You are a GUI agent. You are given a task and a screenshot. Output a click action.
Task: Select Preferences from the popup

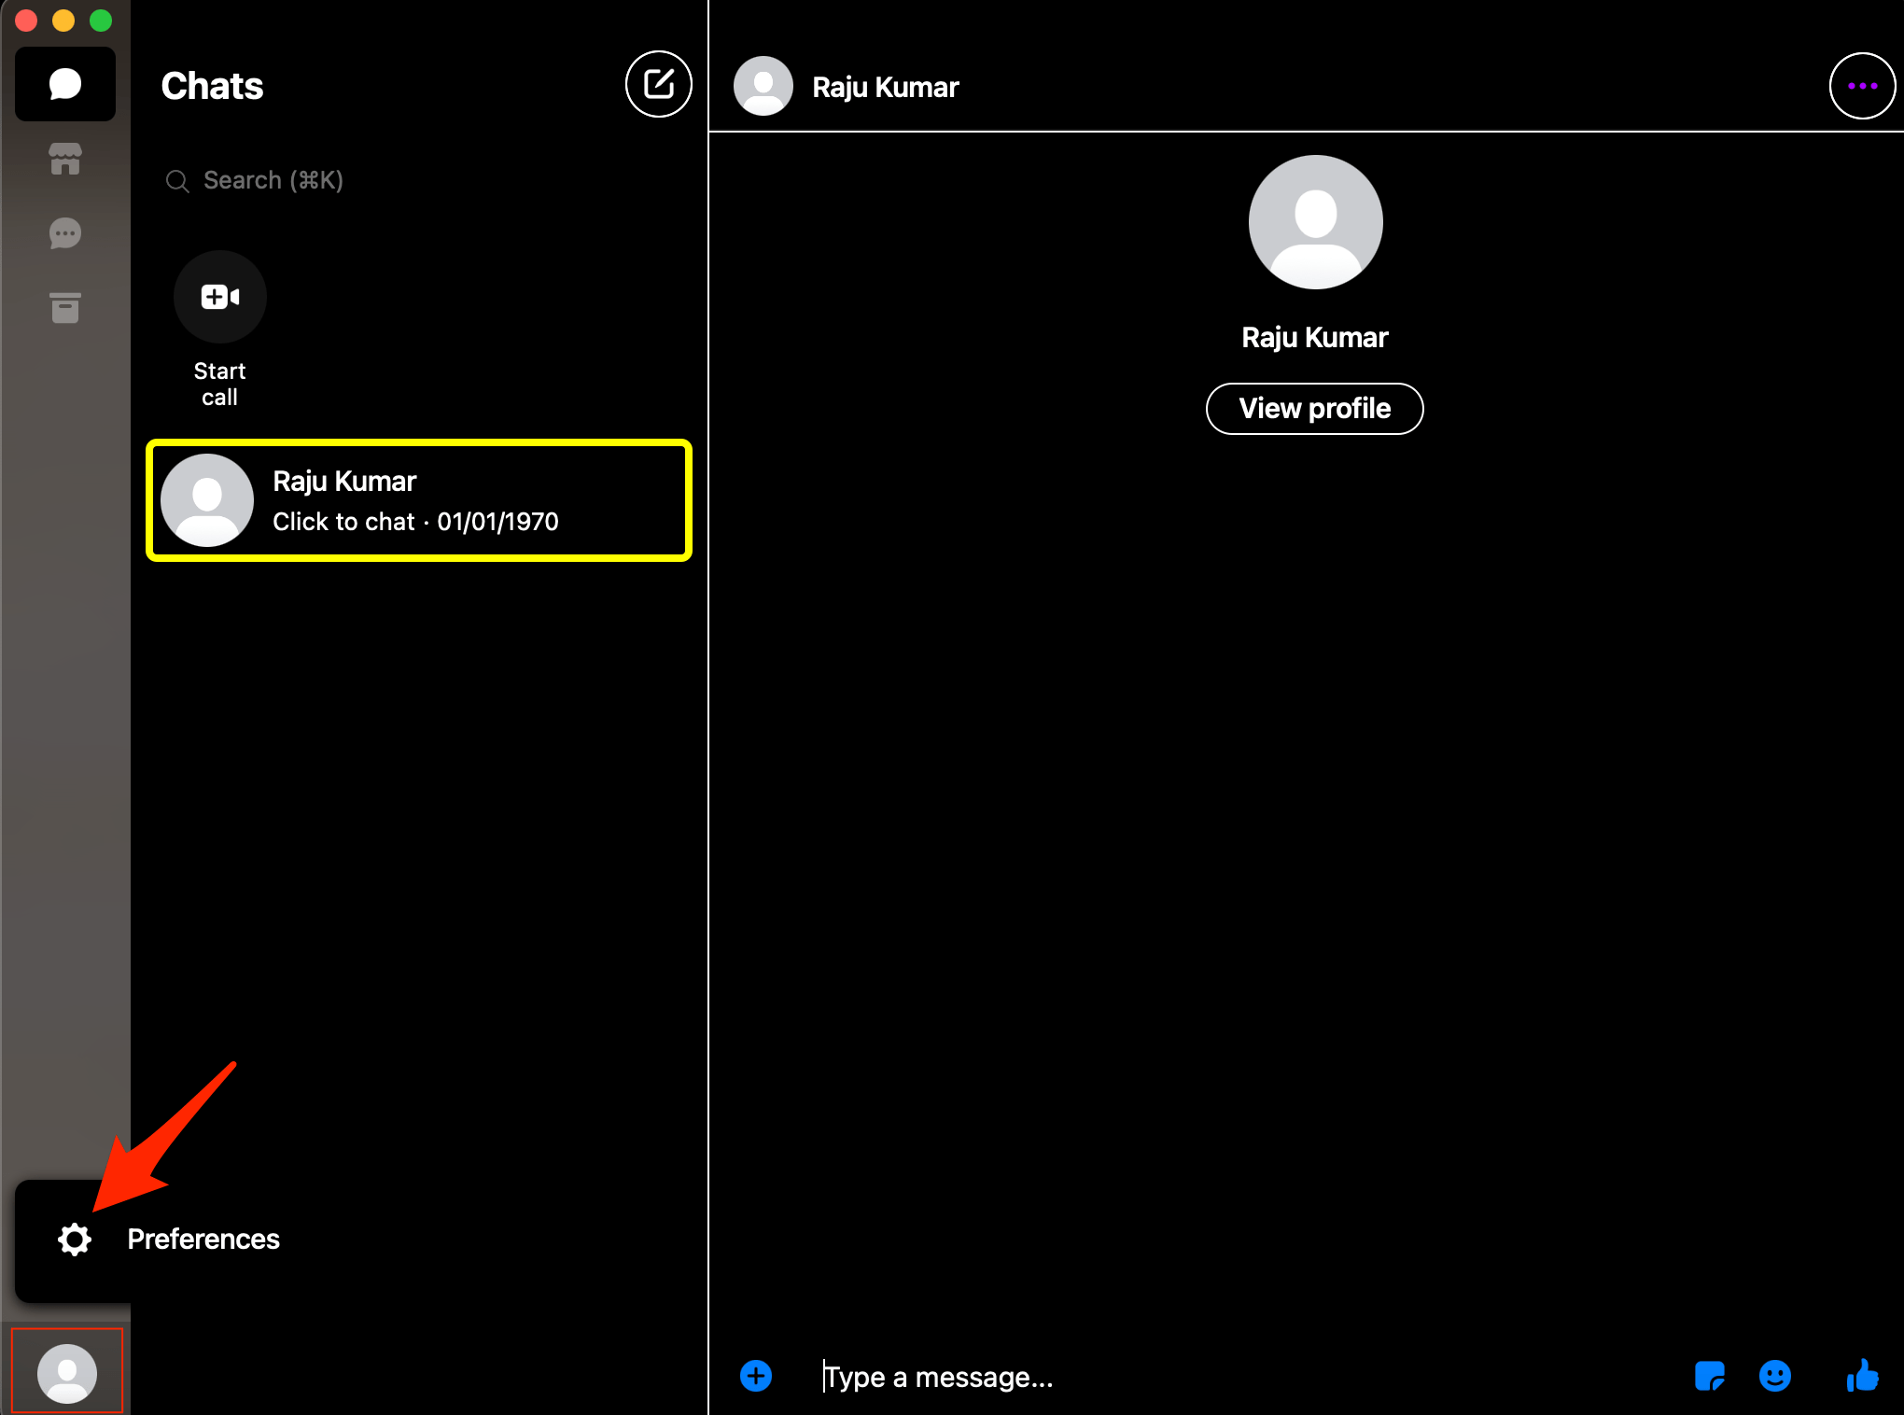coord(203,1240)
